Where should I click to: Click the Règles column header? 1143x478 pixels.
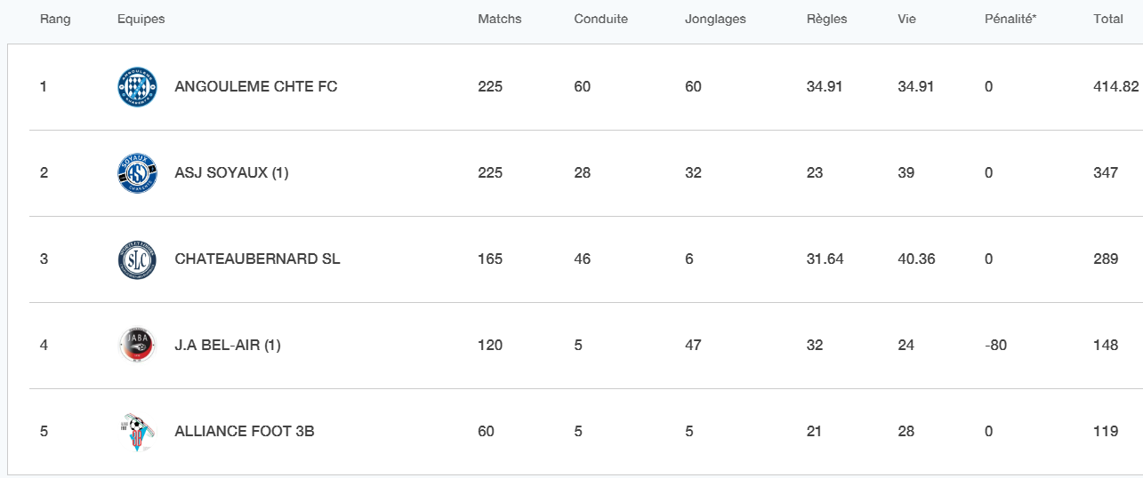click(x=826, y=19)
